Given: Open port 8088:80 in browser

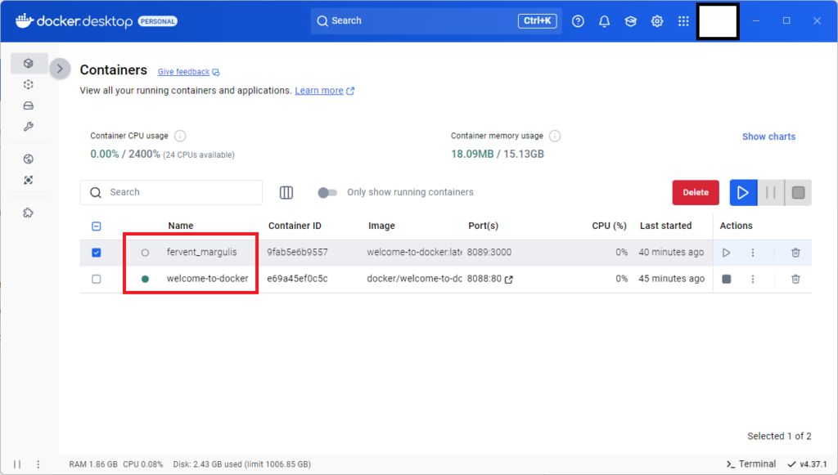Looking at the screenshot, I should [x=490, y=279].
